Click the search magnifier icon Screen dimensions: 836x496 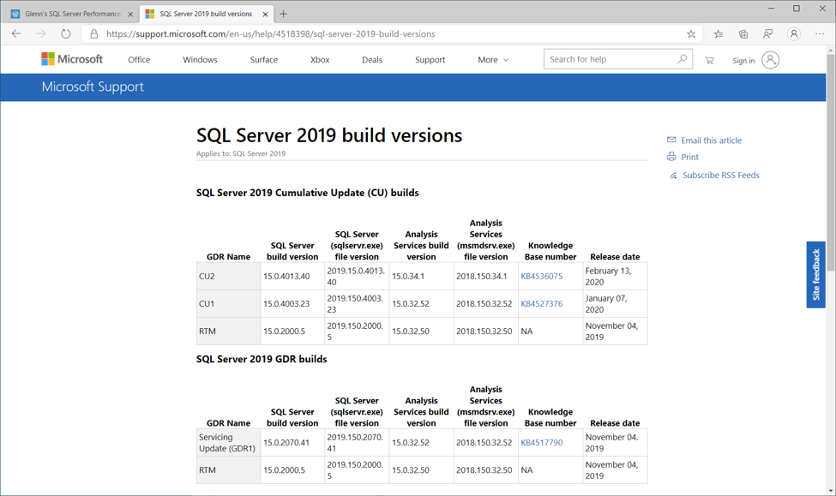682,59
